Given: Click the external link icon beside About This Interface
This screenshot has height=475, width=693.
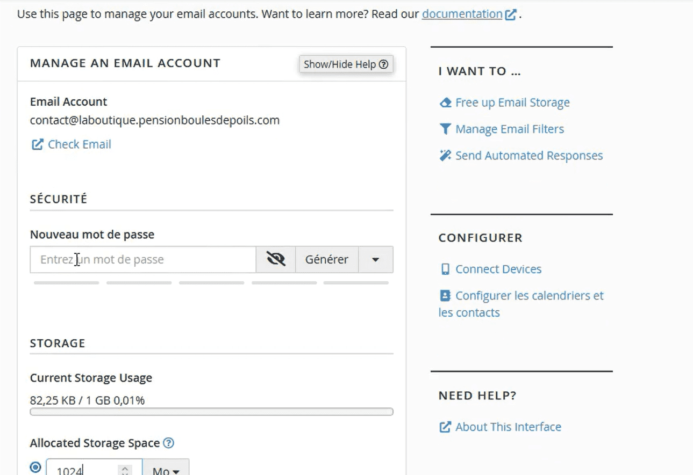Looking at the screenshot, I should point(445,427).
